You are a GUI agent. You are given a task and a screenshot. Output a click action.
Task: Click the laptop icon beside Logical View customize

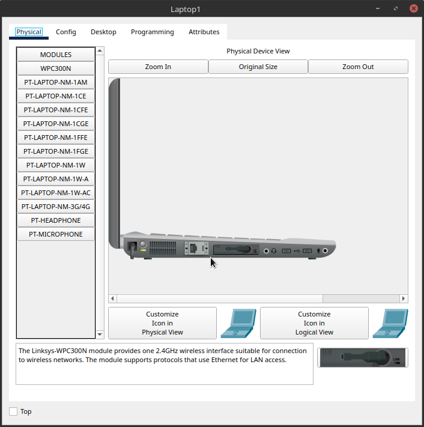tap(390, 323)
